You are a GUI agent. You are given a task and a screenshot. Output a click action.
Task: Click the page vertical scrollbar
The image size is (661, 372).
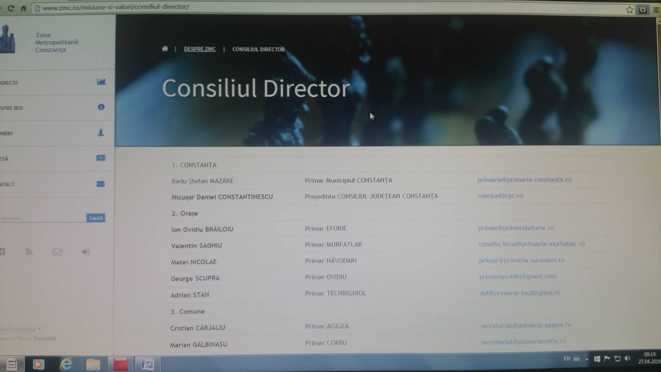[x=658, y=184]
